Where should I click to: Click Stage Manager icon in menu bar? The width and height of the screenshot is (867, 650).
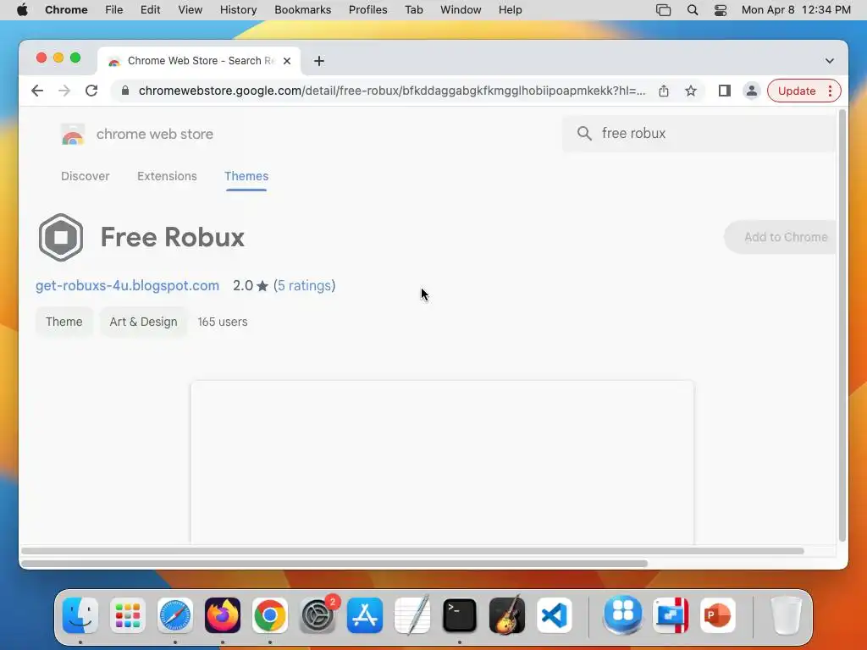click(664, 10)
